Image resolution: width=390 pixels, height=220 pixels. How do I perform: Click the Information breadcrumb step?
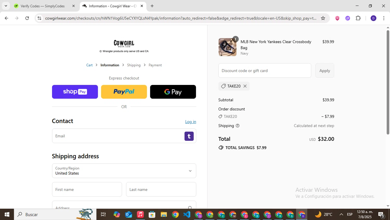click(x=110, y=65)
